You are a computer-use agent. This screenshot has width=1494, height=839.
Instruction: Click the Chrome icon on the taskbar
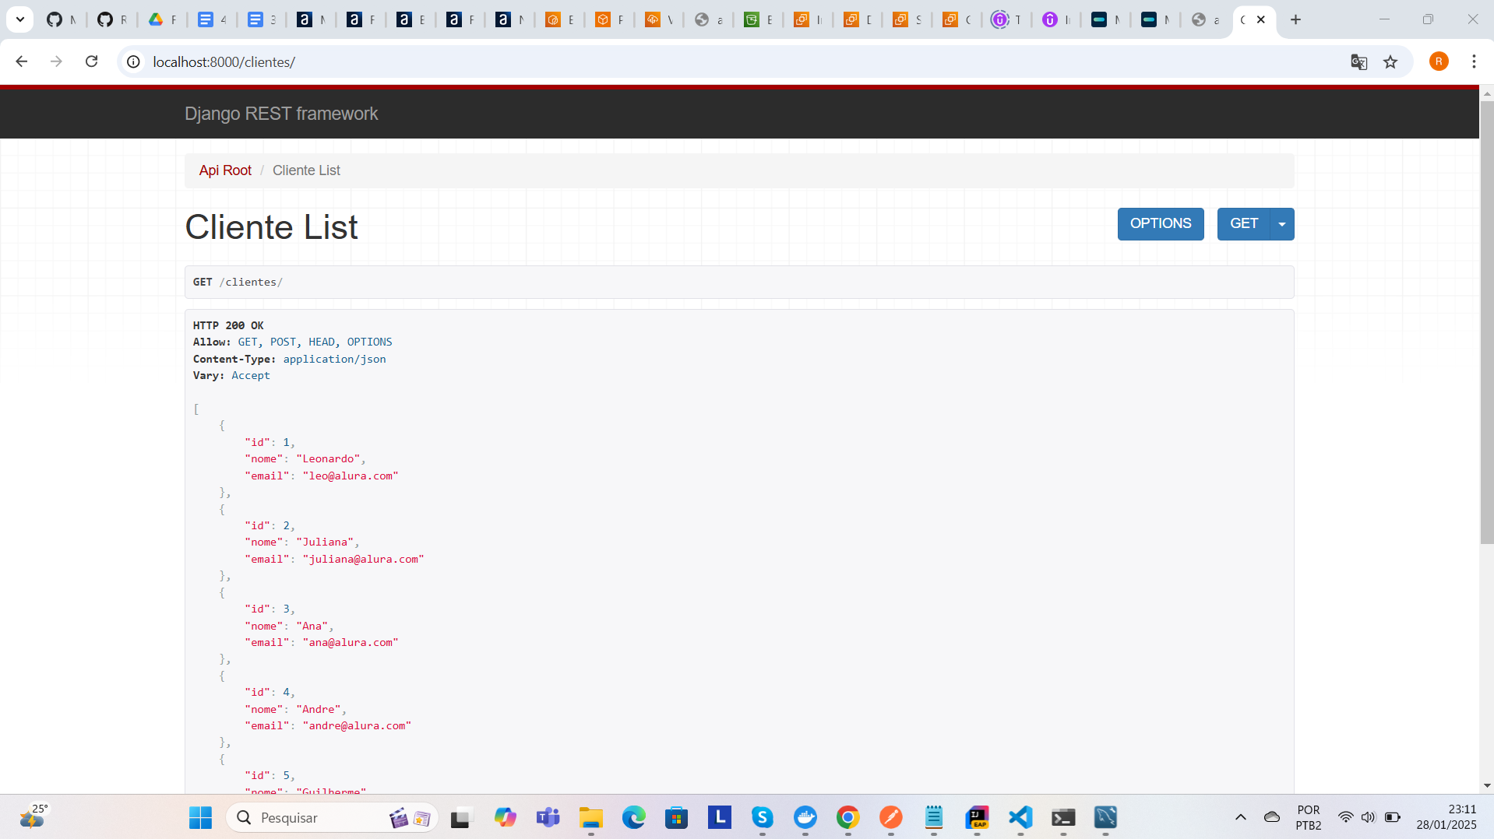847,818
